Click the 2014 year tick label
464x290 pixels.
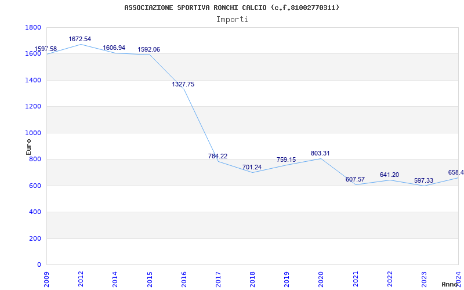[x=115, y=279]
